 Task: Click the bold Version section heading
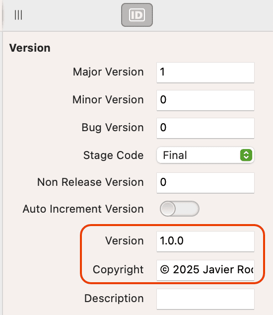(30, 48)
